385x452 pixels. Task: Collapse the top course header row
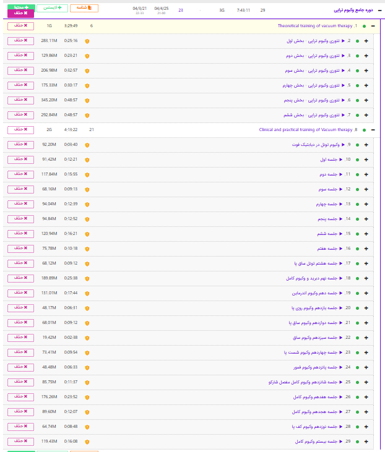click(379, 10)
